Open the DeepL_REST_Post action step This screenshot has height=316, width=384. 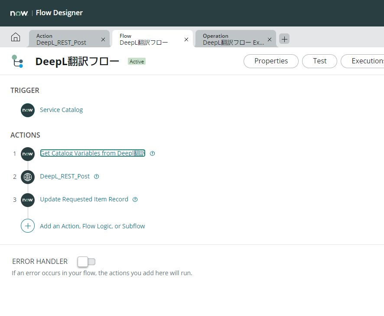[65, 176]
